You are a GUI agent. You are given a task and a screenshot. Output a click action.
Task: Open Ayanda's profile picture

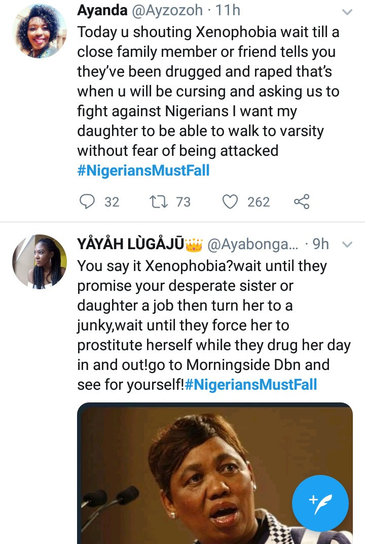[39, 31]
